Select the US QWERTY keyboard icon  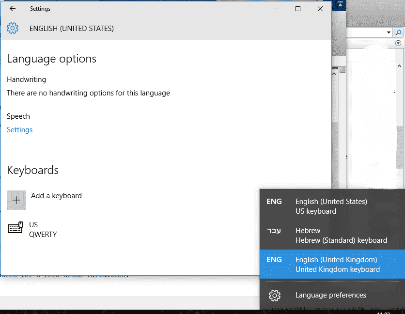(16, 227)
